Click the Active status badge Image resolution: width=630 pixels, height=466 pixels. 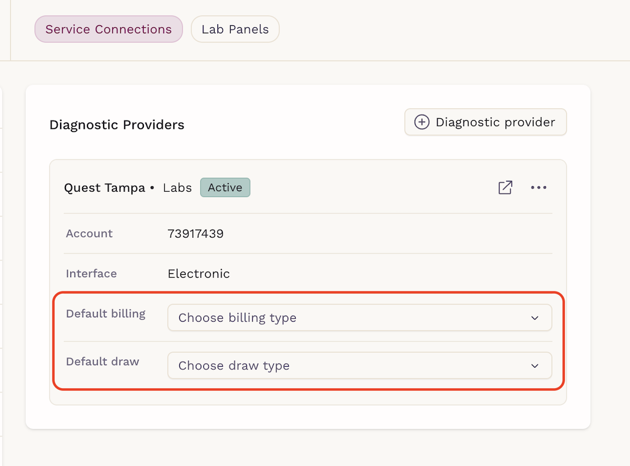[225, 187]
